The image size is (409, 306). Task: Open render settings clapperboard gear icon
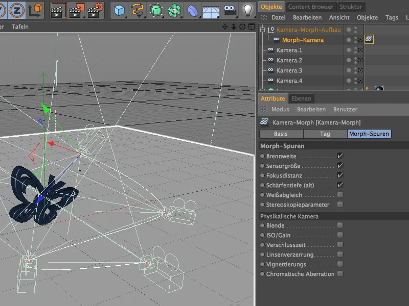pos(96,10)
